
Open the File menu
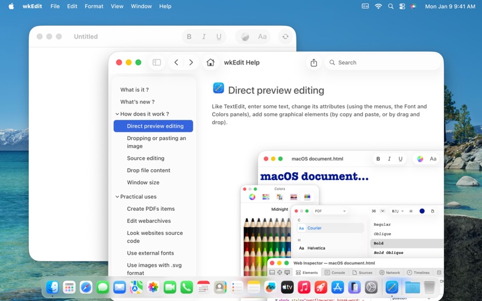(x=55, y=6)
